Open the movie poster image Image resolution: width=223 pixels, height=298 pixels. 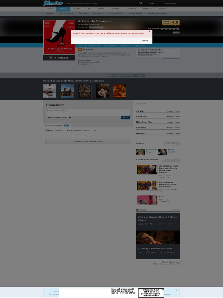(x=59, y=37)
